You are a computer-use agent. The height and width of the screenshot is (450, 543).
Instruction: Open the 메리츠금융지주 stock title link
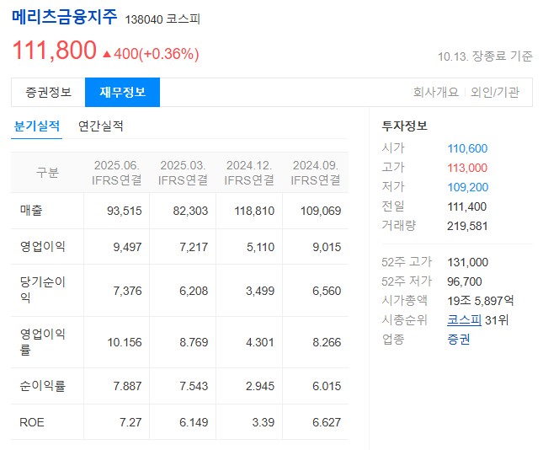click(65, 17)
